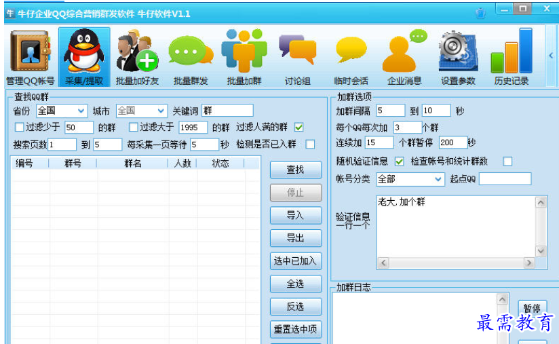Viewport: 559px width, 344px height.
Task: Click 停止 button
Action: pos(296,193)
